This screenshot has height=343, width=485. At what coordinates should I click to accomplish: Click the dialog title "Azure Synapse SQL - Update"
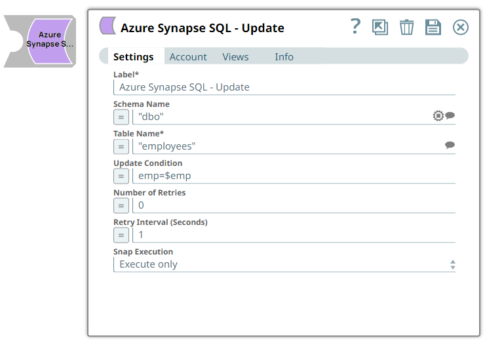203,28
